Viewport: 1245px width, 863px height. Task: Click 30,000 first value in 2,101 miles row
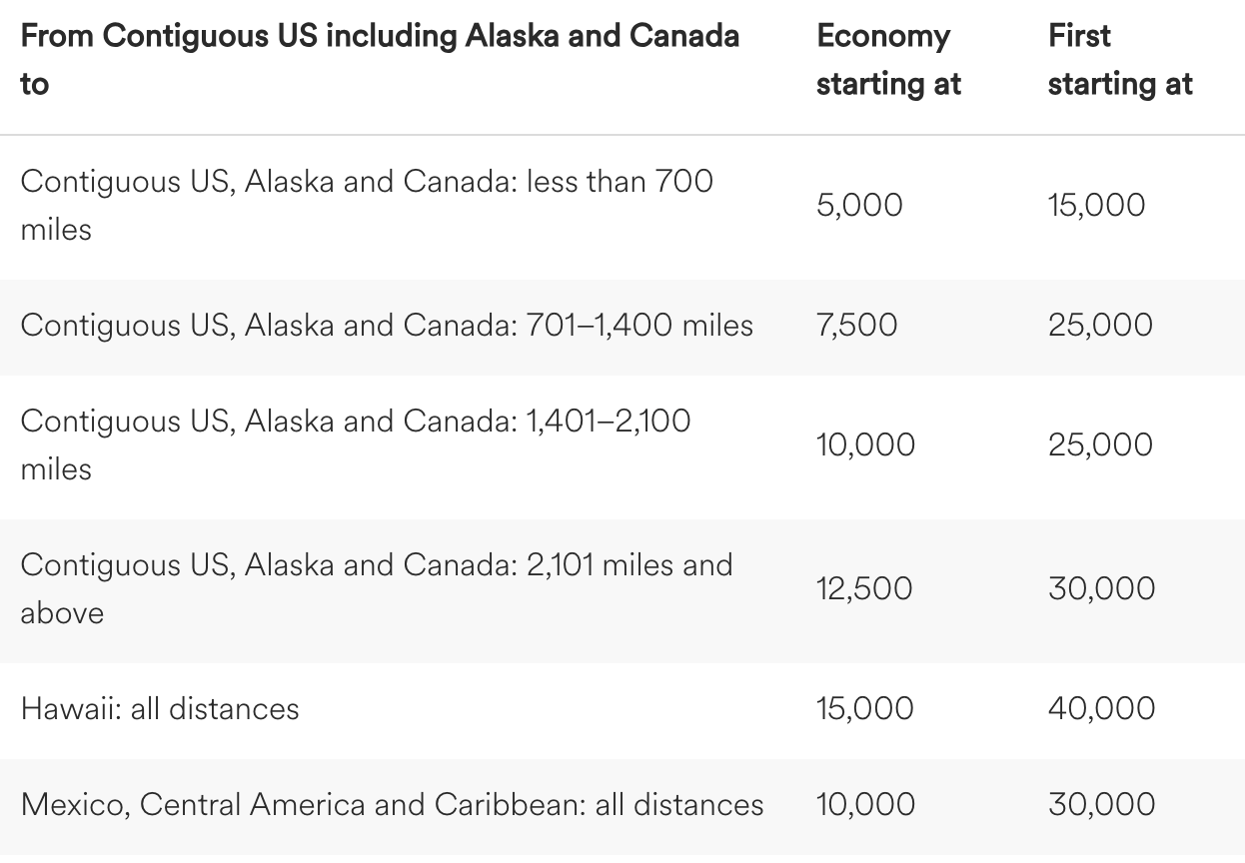click(1102, 588)
